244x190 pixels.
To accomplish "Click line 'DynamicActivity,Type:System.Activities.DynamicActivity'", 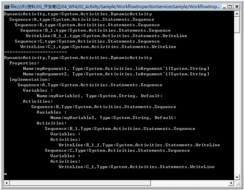I will point(78,58).
